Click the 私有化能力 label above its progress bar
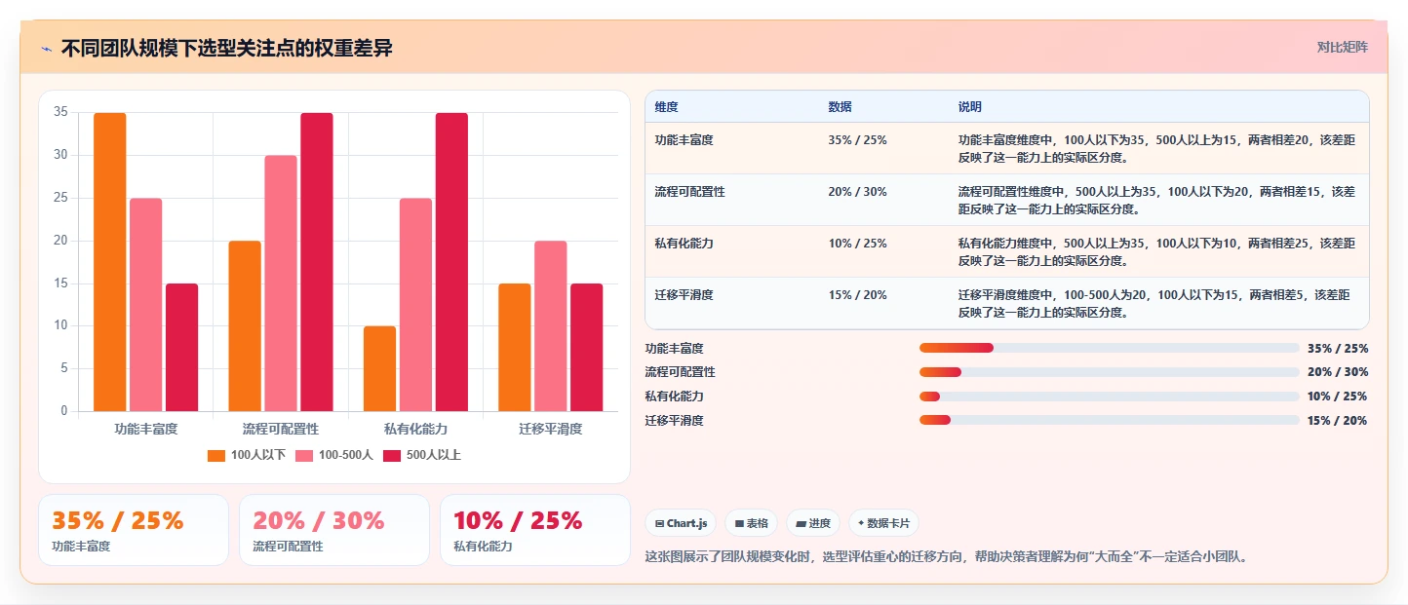This screenshot has width=1408, height=605. tap(675, 396)
